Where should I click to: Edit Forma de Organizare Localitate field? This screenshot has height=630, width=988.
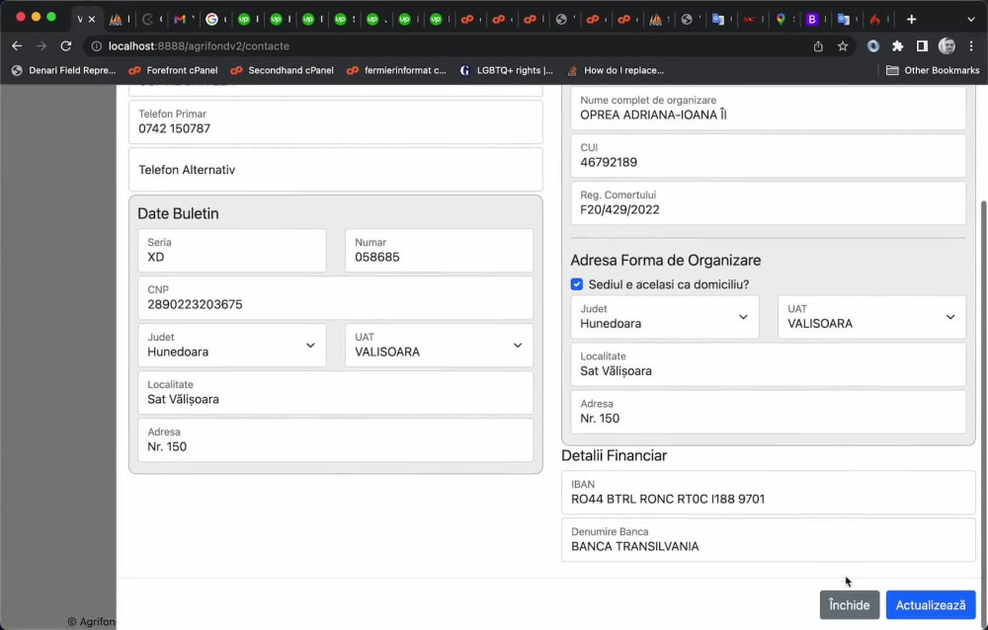tap(768, 364)
